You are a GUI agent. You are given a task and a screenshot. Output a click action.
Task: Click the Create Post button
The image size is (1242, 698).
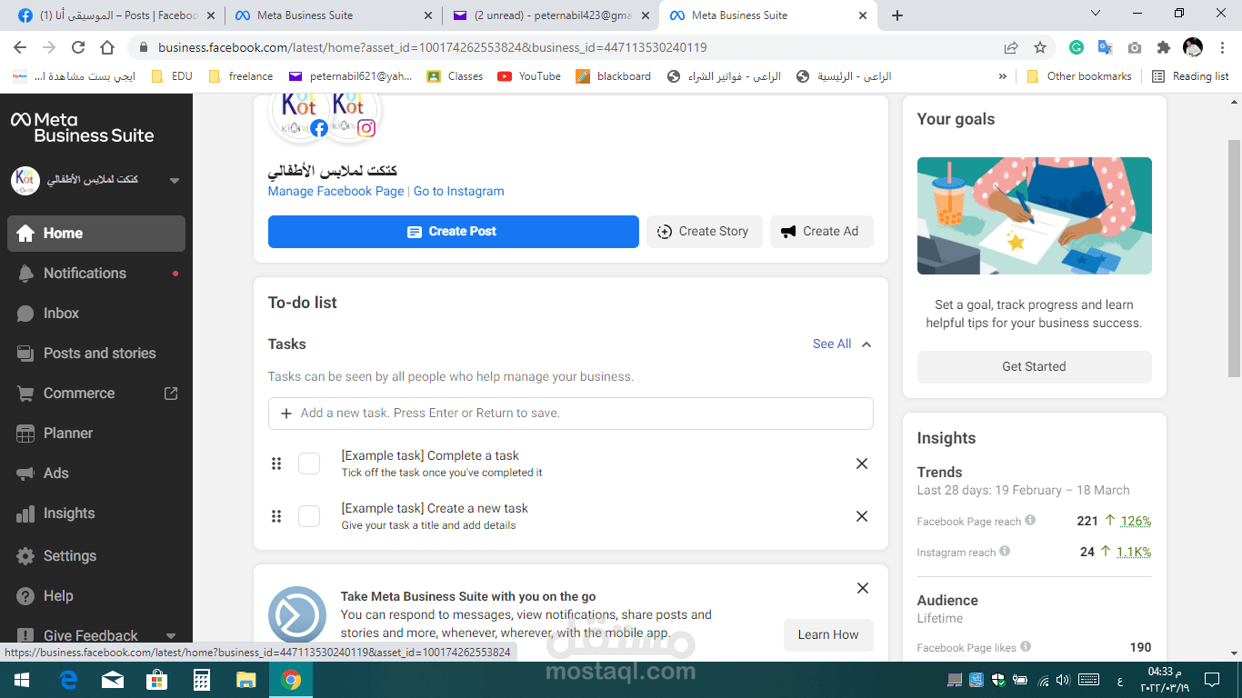[454, 232]
